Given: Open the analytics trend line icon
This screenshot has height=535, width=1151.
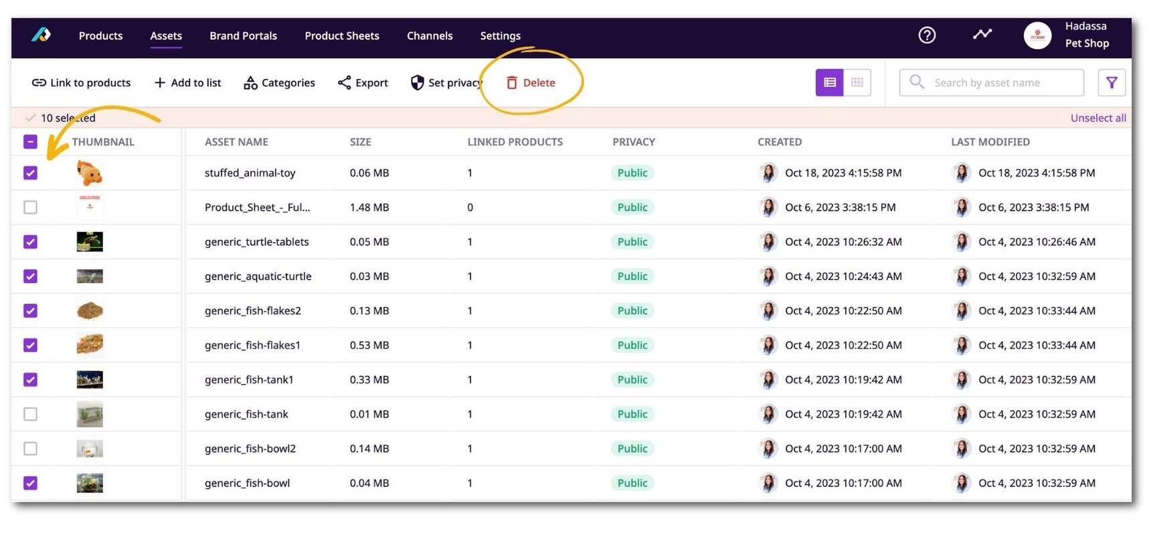Looking at the screenshot, I should coord(982,34).
